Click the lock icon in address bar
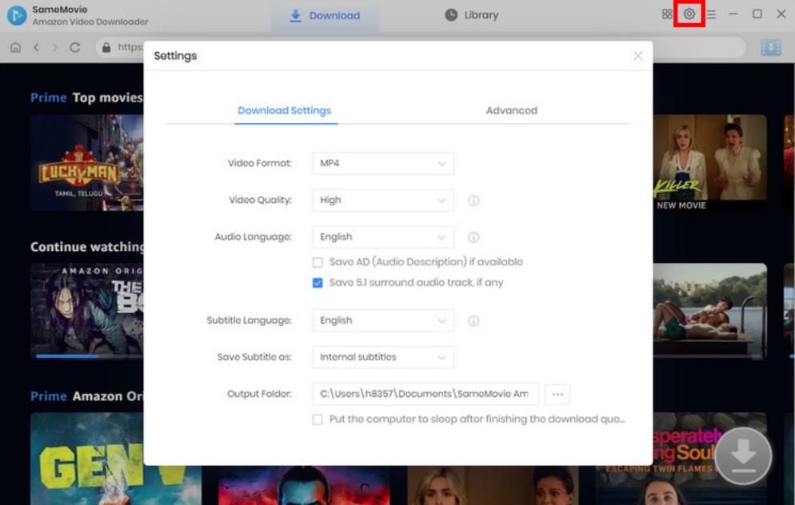Viewport: 795px width, 505px height. pos(106,48)
